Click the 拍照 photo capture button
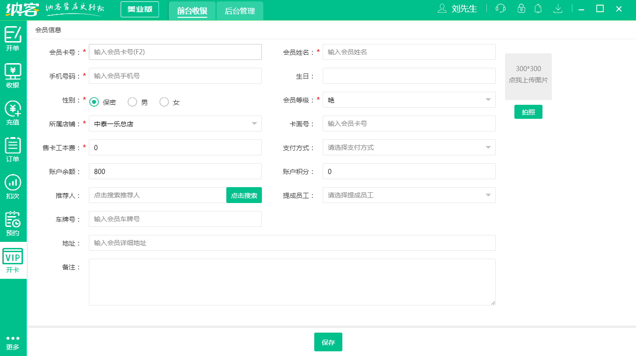The height and width of the screenshot is (356, 636). tap(528, 111)
